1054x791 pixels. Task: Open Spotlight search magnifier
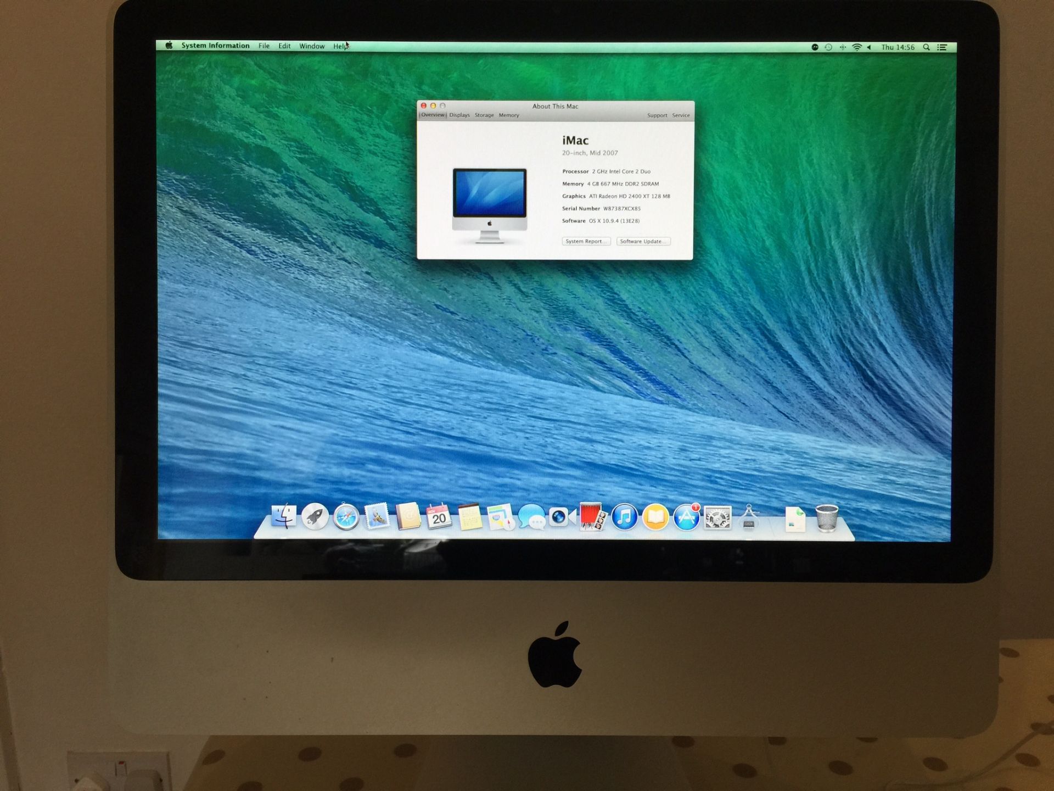click(x=926, y=47)
